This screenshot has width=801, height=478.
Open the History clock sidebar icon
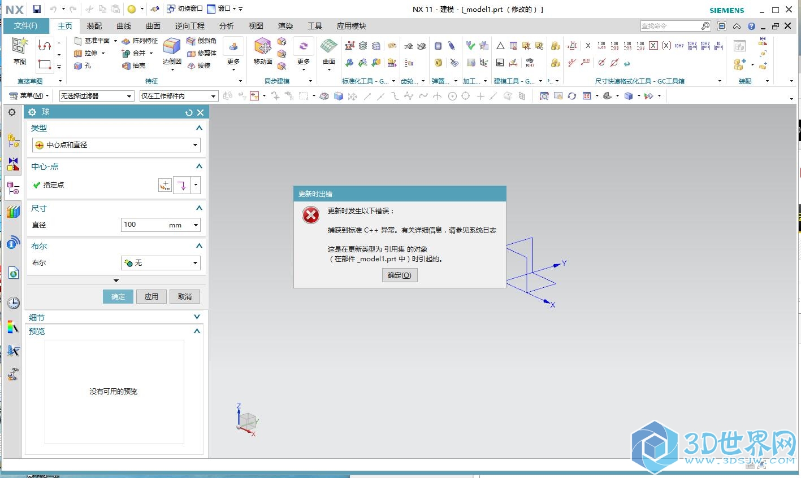13,302
